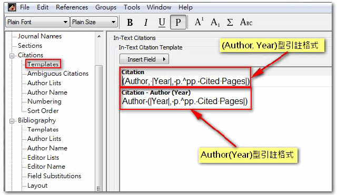Open the Help menu
This screenshot has height=195, width=337.
[x=185, y=7]
